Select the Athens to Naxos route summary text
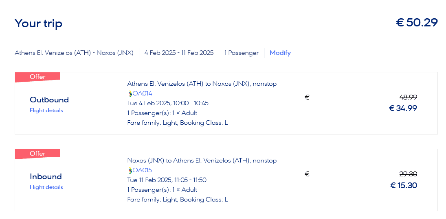The image size is (446, 219). [x=74, y=53]
